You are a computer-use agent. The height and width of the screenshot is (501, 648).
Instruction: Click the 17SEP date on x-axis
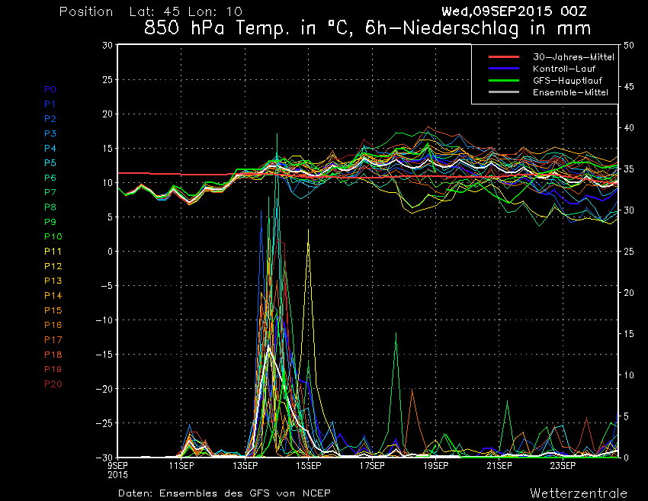coord(372,464)
